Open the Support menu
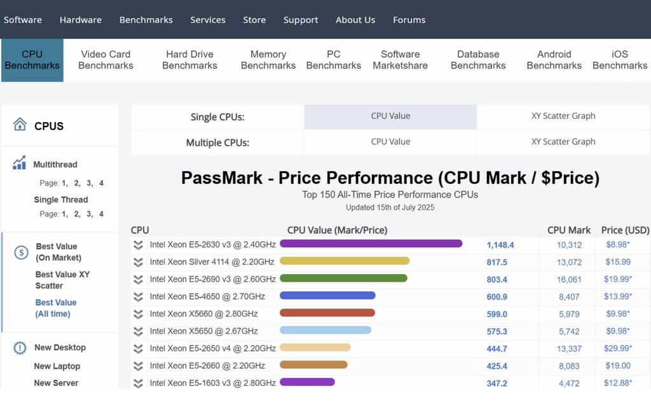The height and width of the screenshot is (407, 651). (301, 20)
